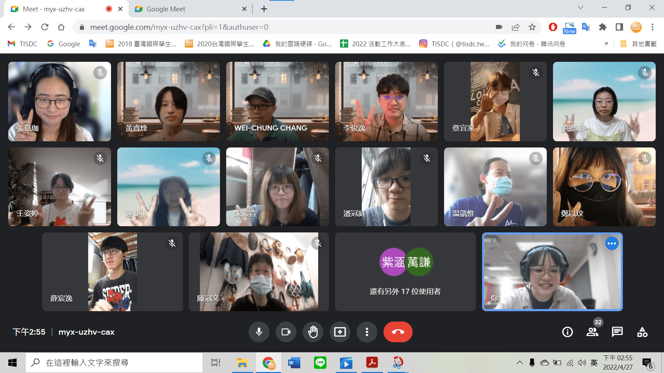Screen dimensions: 664x373
Task: Toggle your camera off
Action: coord(286,332)
